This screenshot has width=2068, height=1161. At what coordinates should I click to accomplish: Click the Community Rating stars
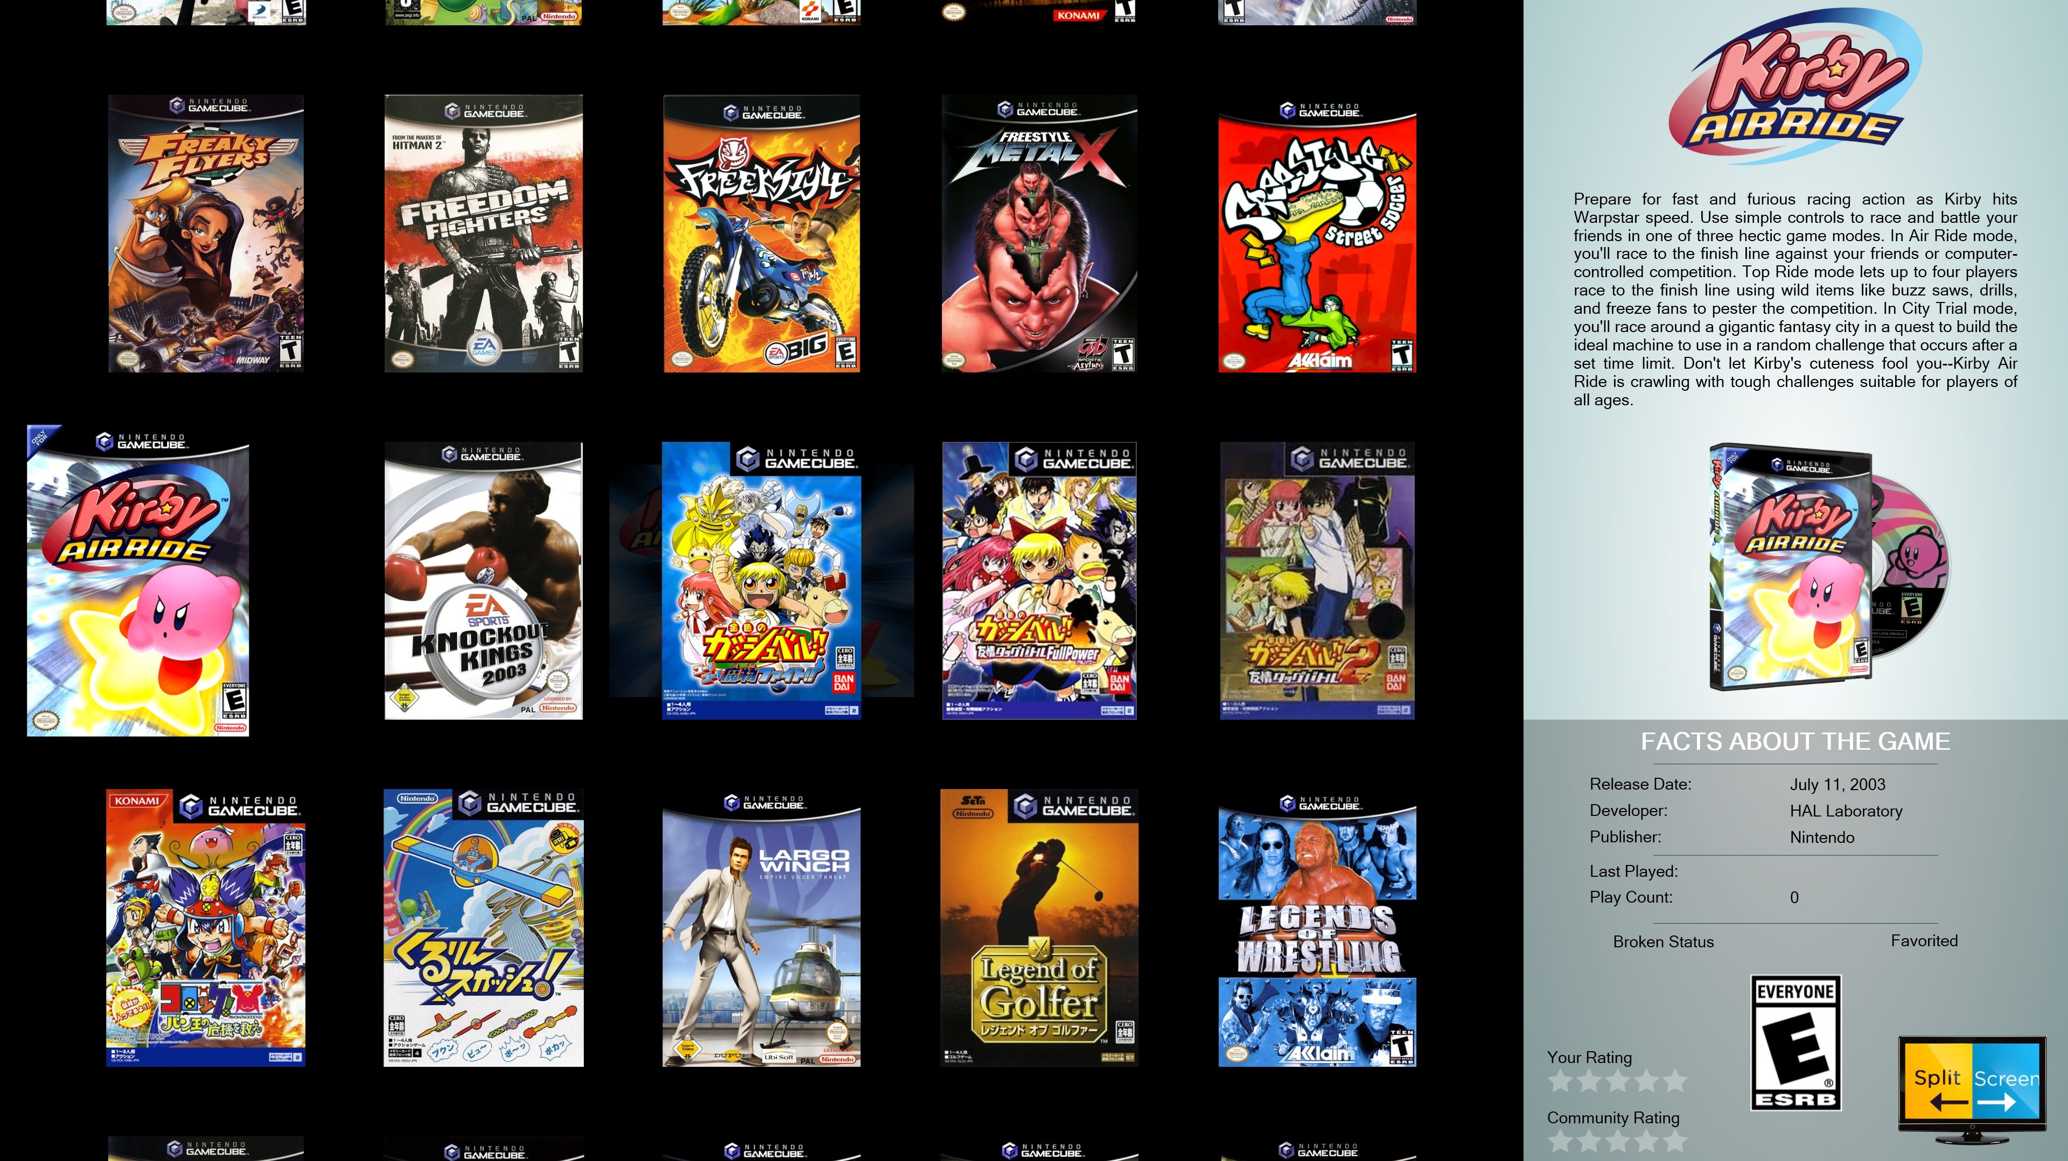coord(1618,1141)
